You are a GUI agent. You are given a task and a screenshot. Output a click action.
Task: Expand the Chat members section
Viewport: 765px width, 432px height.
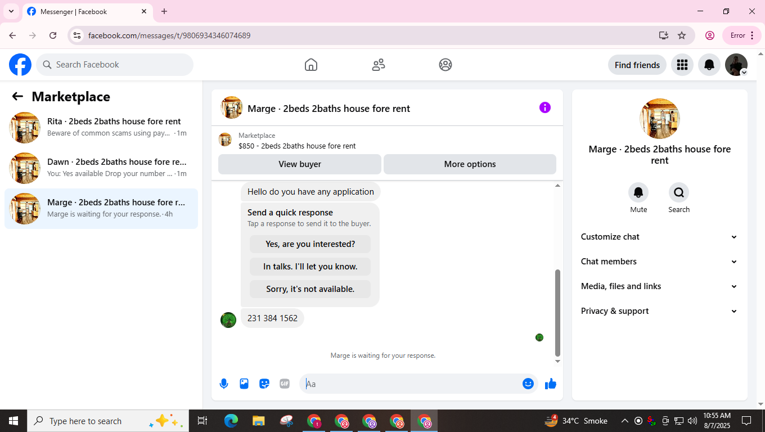(659, 262)
